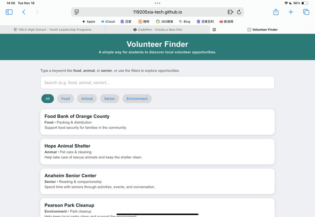This screenshot has width=315, height=217.
Task: Click the 14:56 clock in status bar
Action: 11,3
